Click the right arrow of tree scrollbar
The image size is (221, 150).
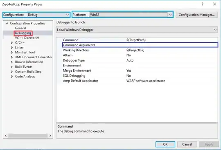click(x=50, y=136)
